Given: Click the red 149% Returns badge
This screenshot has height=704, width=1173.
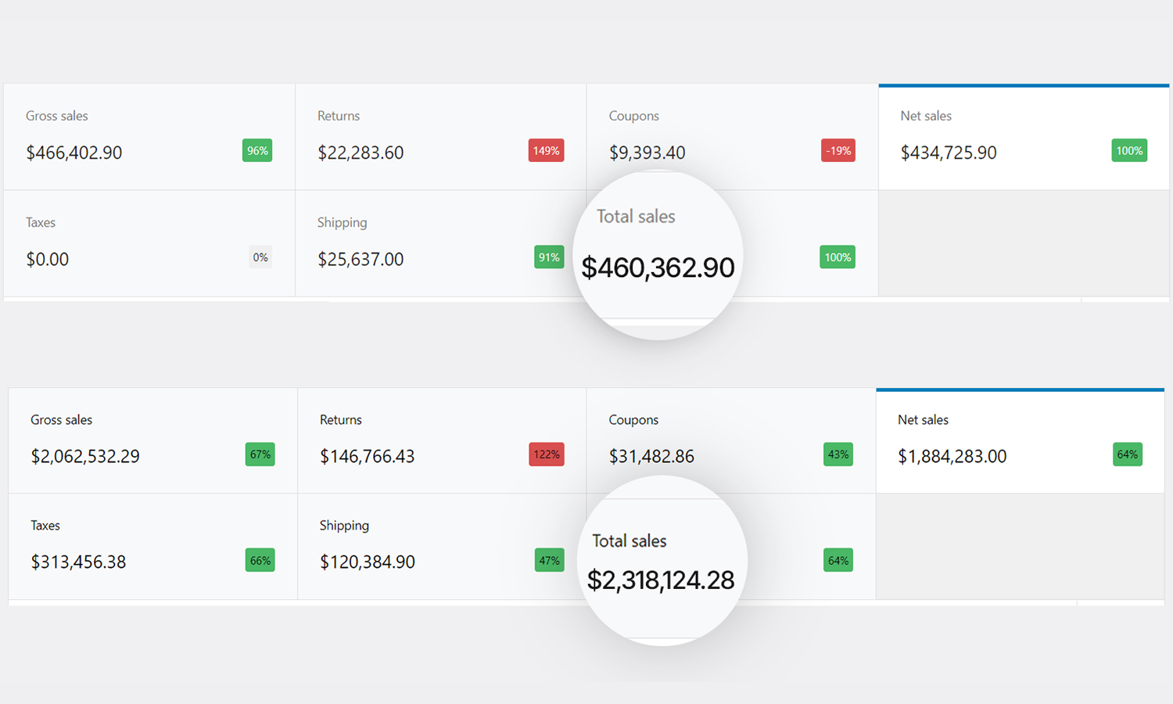Looking at the screenshot, I should pos(546,151).
